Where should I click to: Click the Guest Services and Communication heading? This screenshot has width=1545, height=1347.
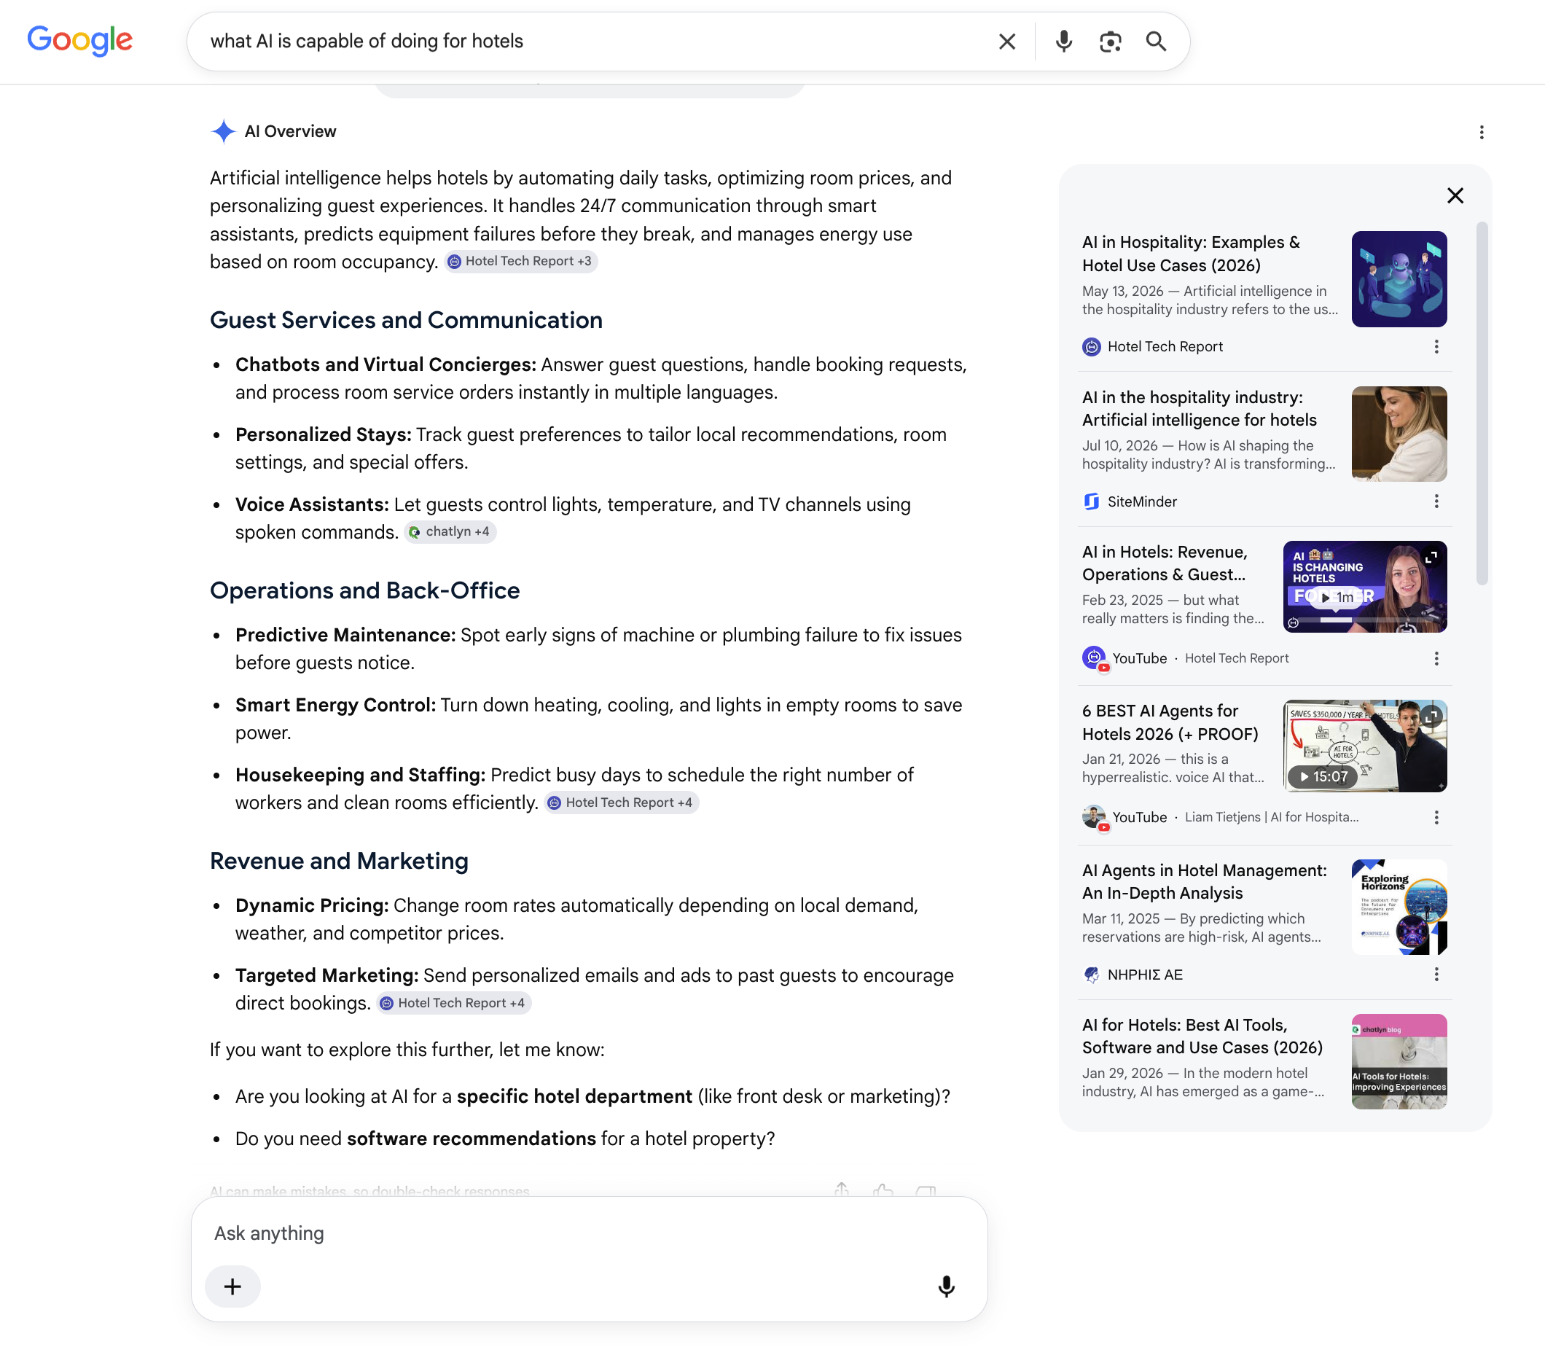click(406, 320)
